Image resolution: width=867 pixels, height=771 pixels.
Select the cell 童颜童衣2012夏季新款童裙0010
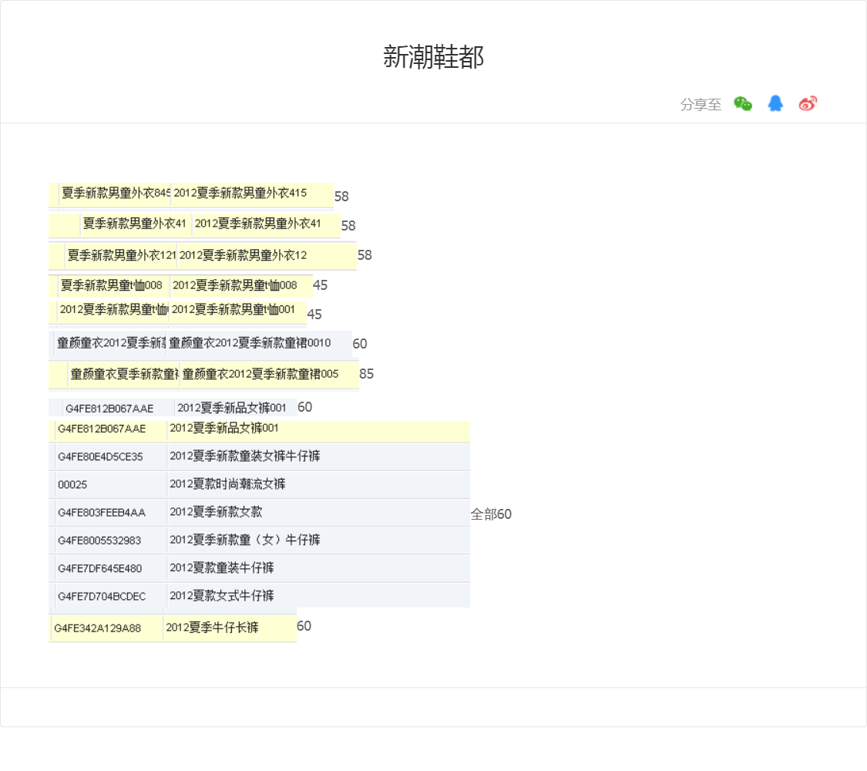[250, 343]
